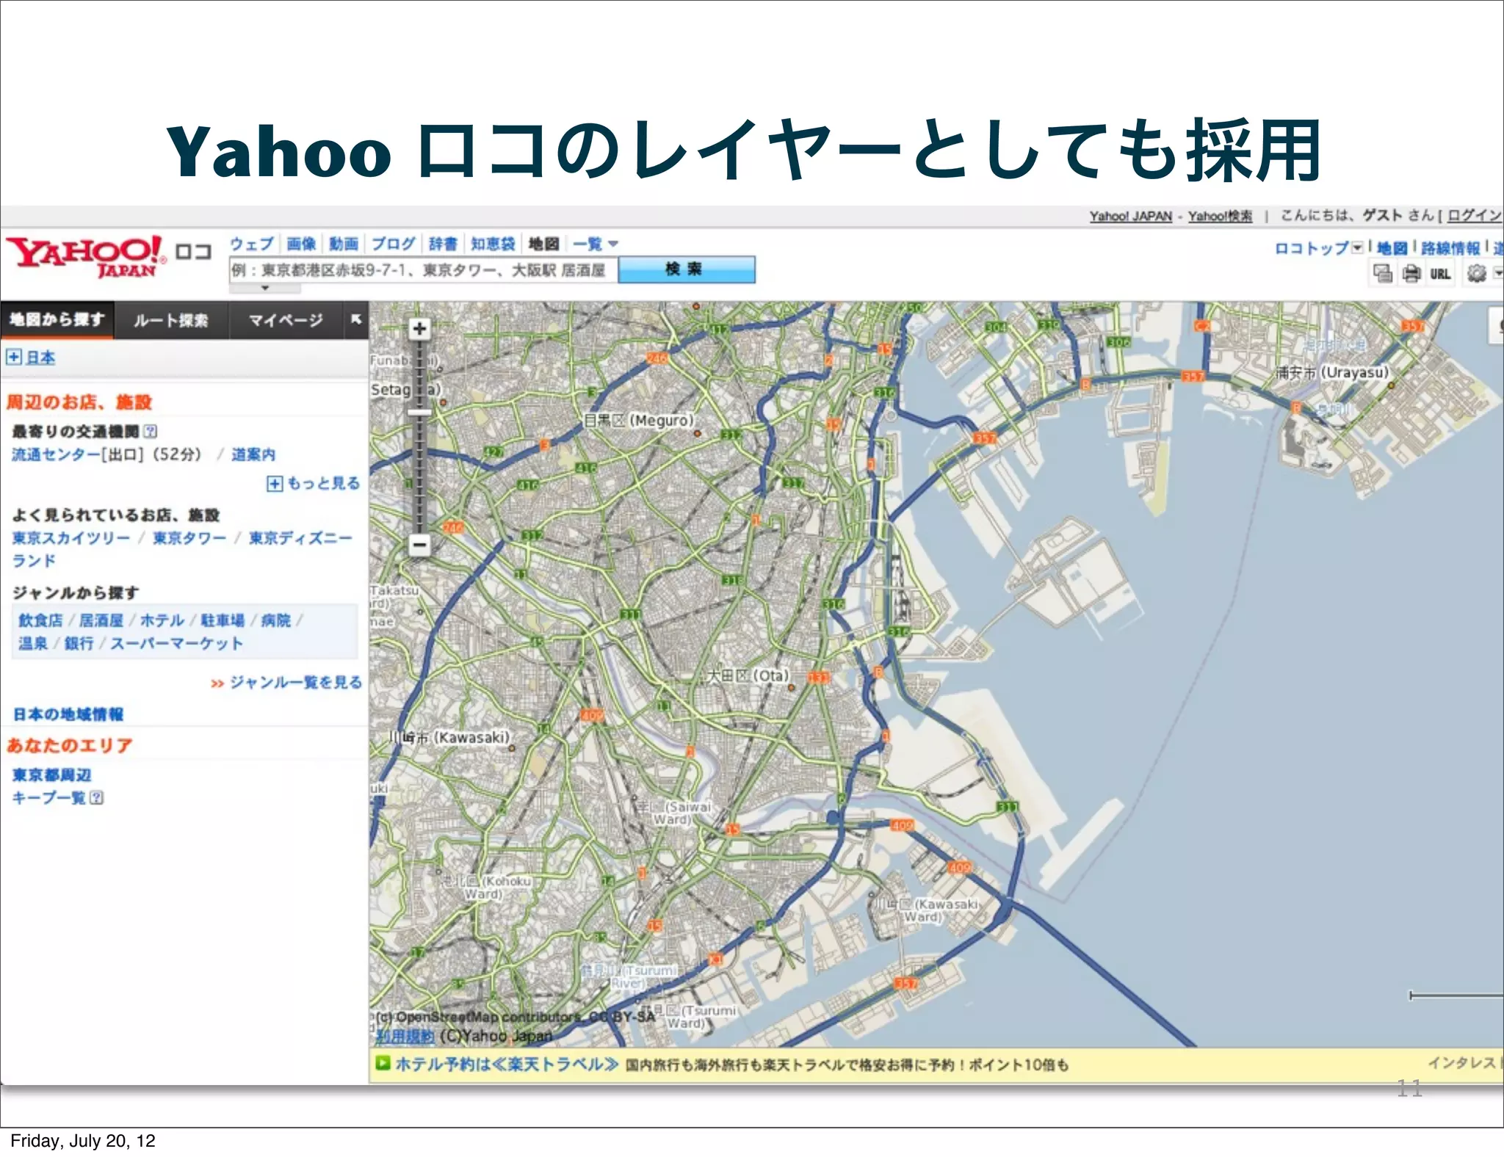Click into the address search input field
The width and height of the screenshot is (1504, 1157).
423,270
